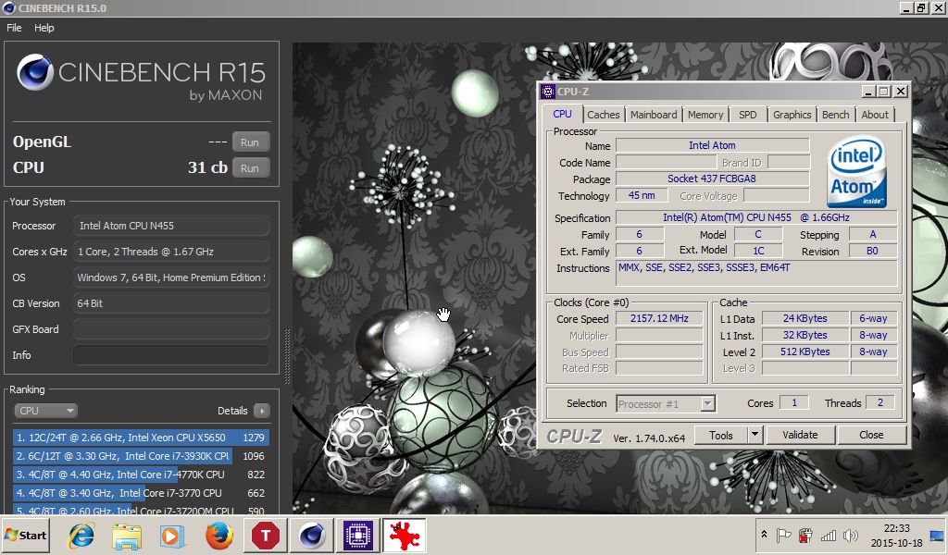The height and width of the screenshot is (555, 948).
Task: Launch Windows Media Player from taskbar
Action: [x=173, y=536]
